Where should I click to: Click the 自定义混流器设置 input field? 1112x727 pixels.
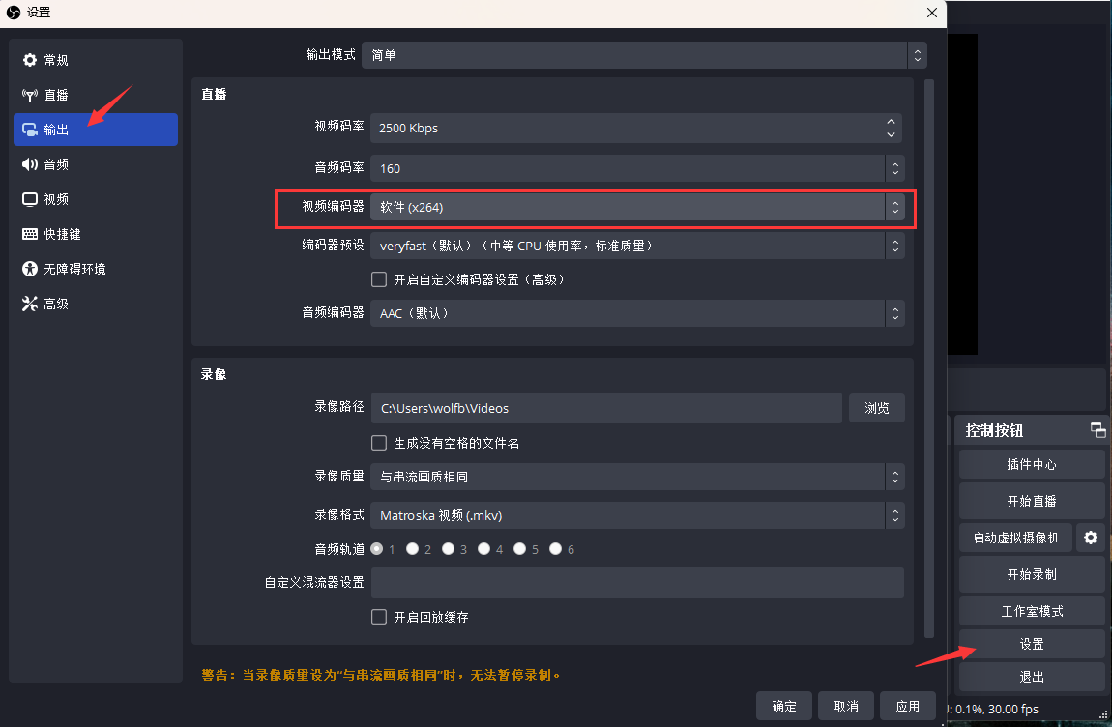637,583
